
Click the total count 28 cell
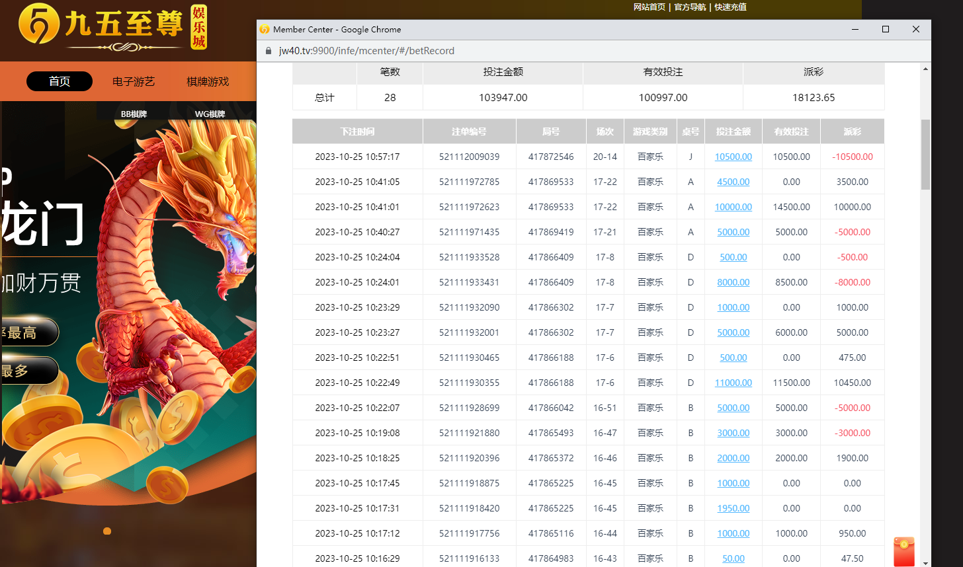click(x=390, y=97)
